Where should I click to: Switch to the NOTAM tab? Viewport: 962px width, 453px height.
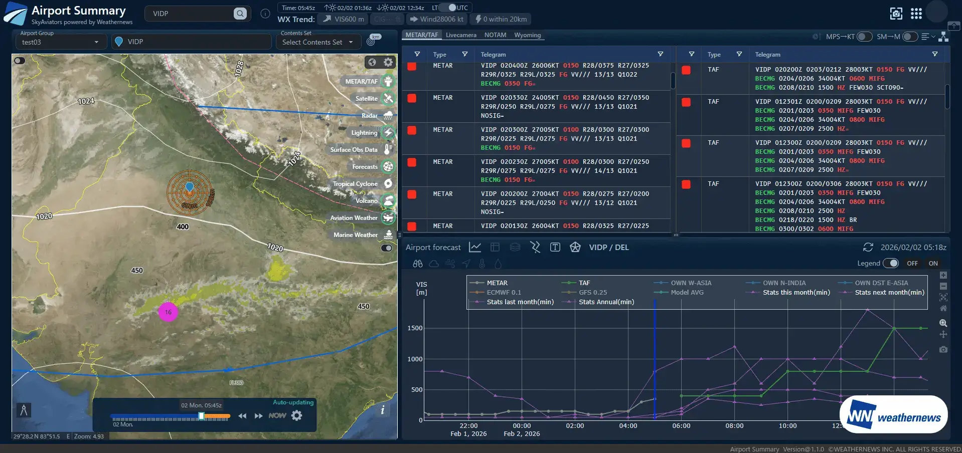(495, 35)
